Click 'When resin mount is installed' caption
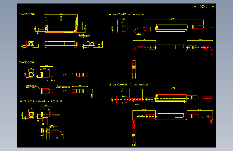The width and height of the screenshot is (233, 151). [41, 101]
